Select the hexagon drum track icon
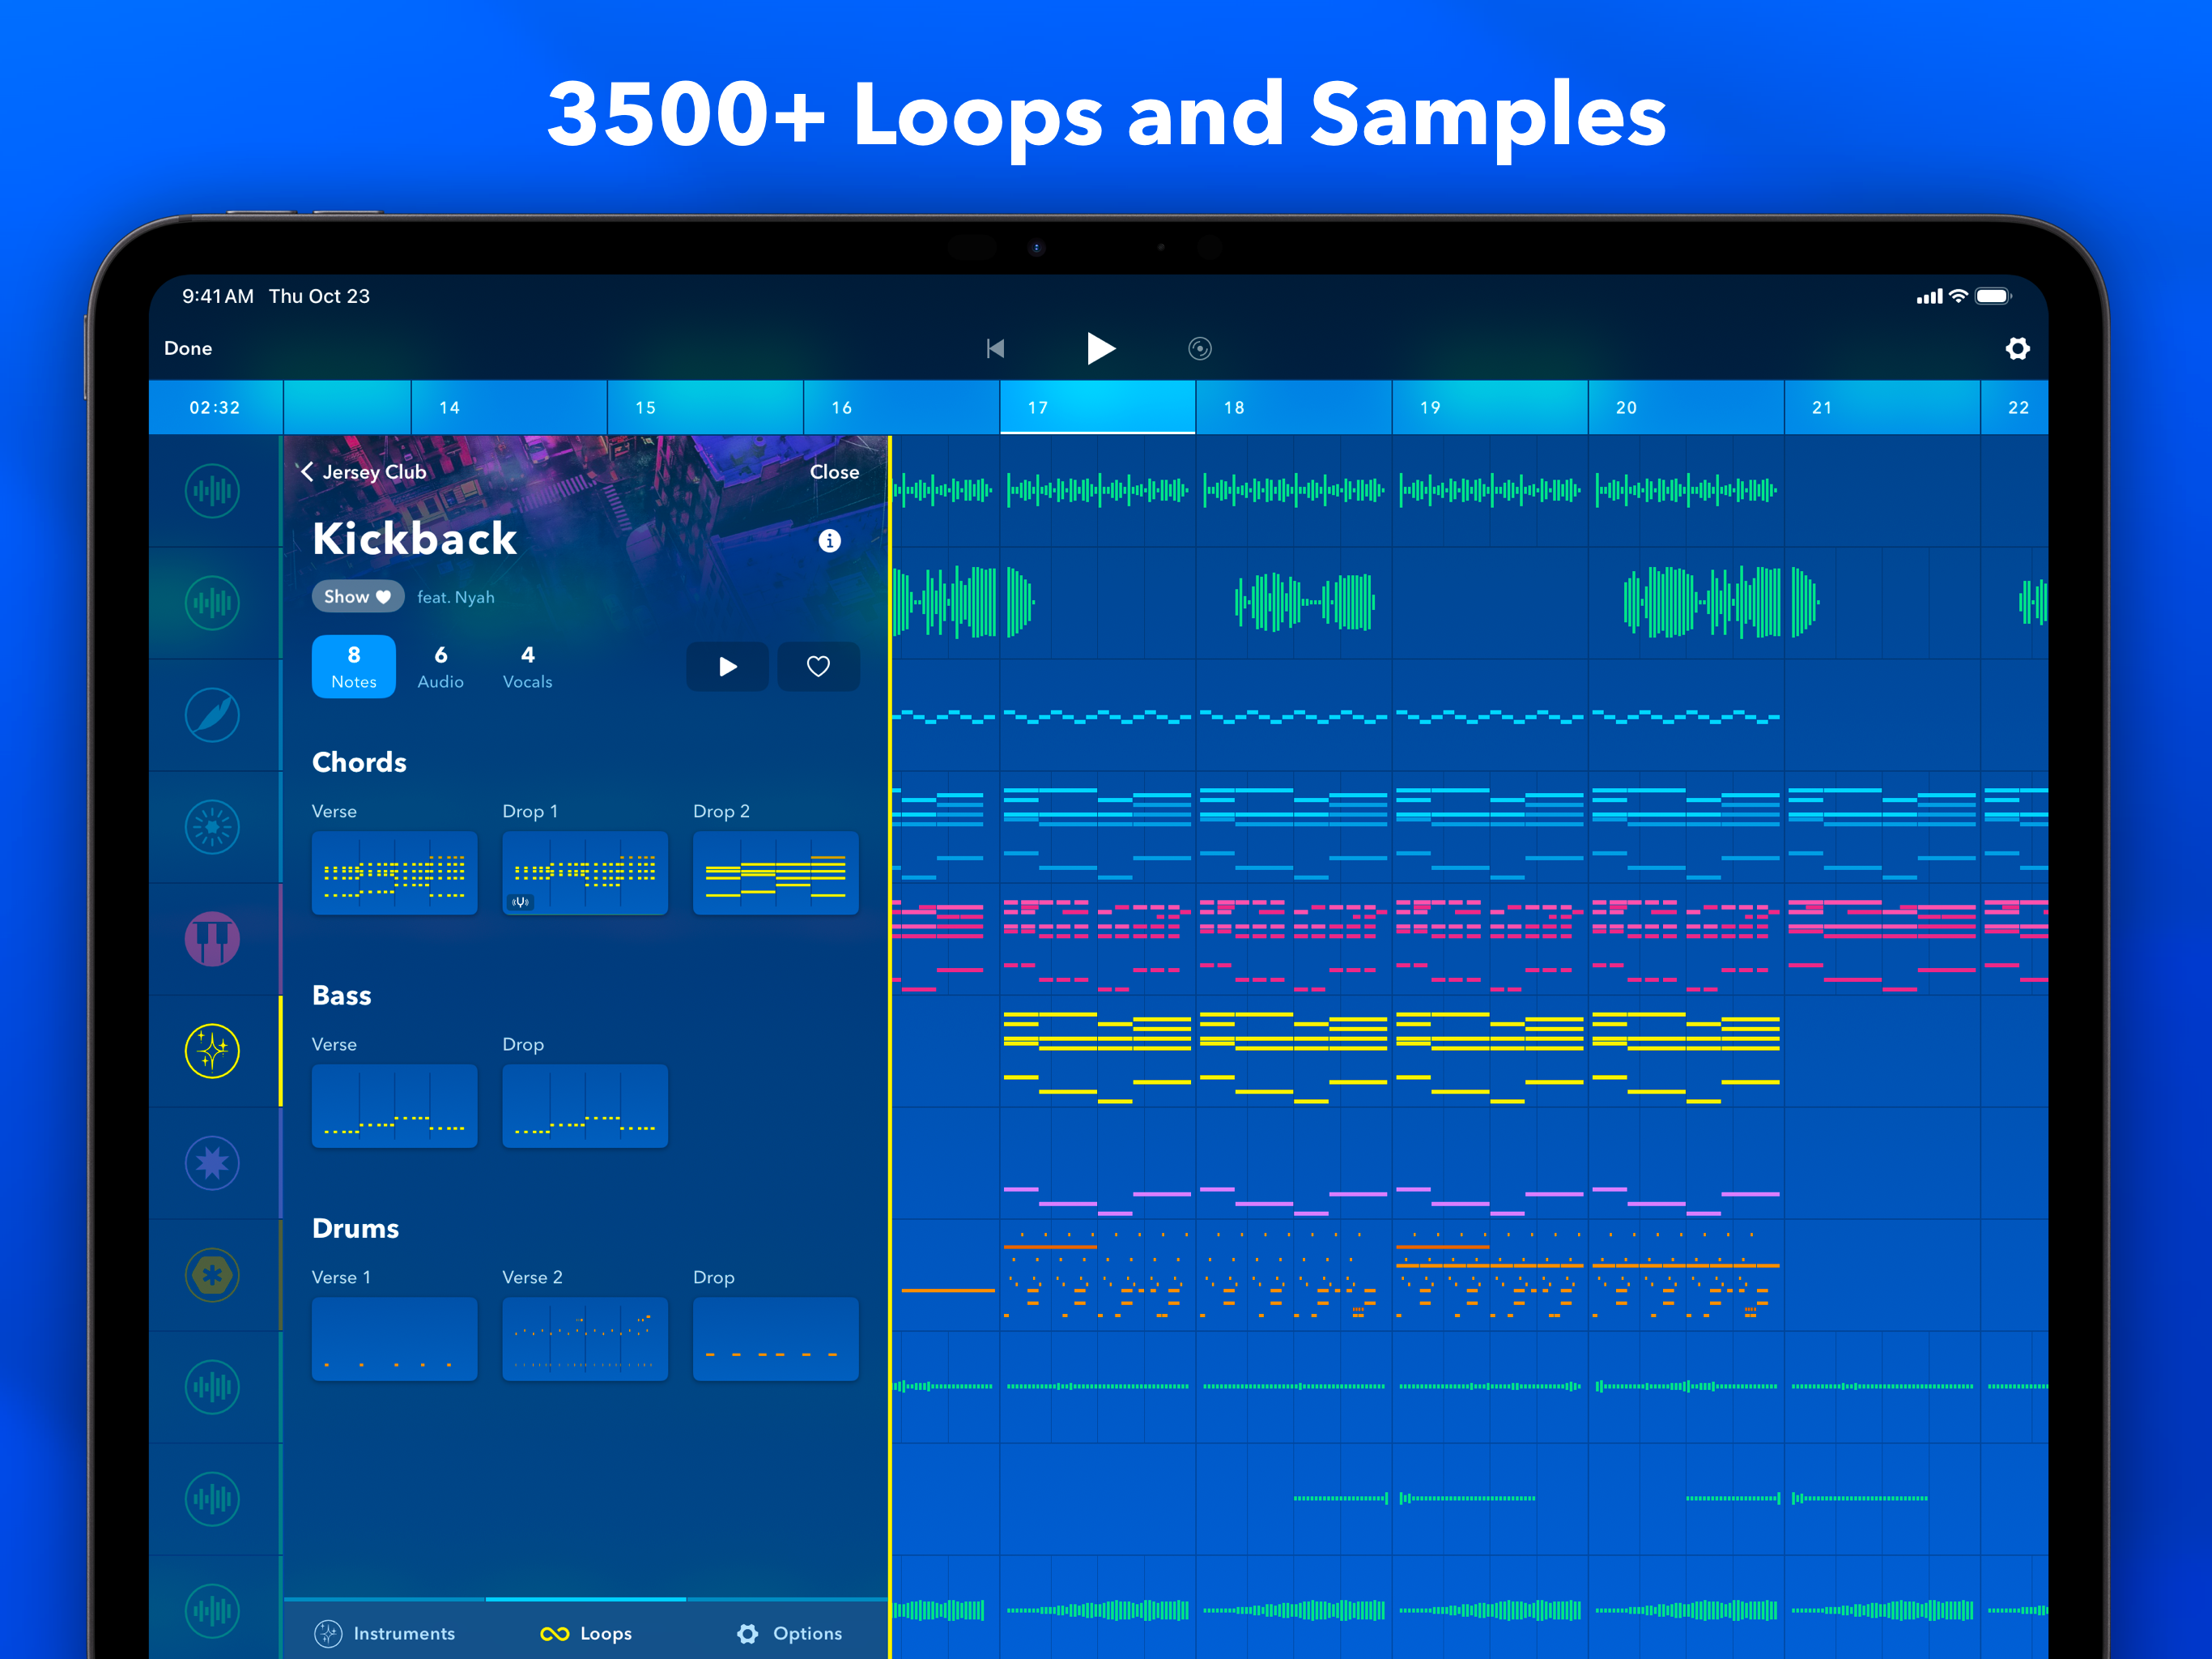Screen dimensions: 2212x1659 click(x=212, y=1275)
